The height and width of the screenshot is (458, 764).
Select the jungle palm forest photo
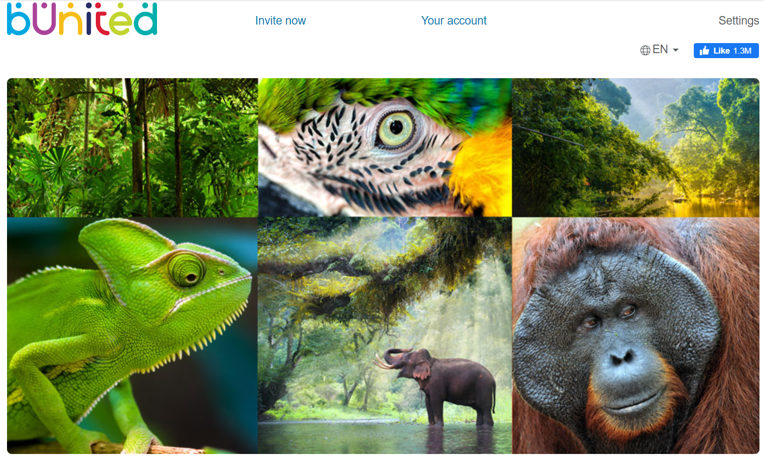(x=132, y=147)
